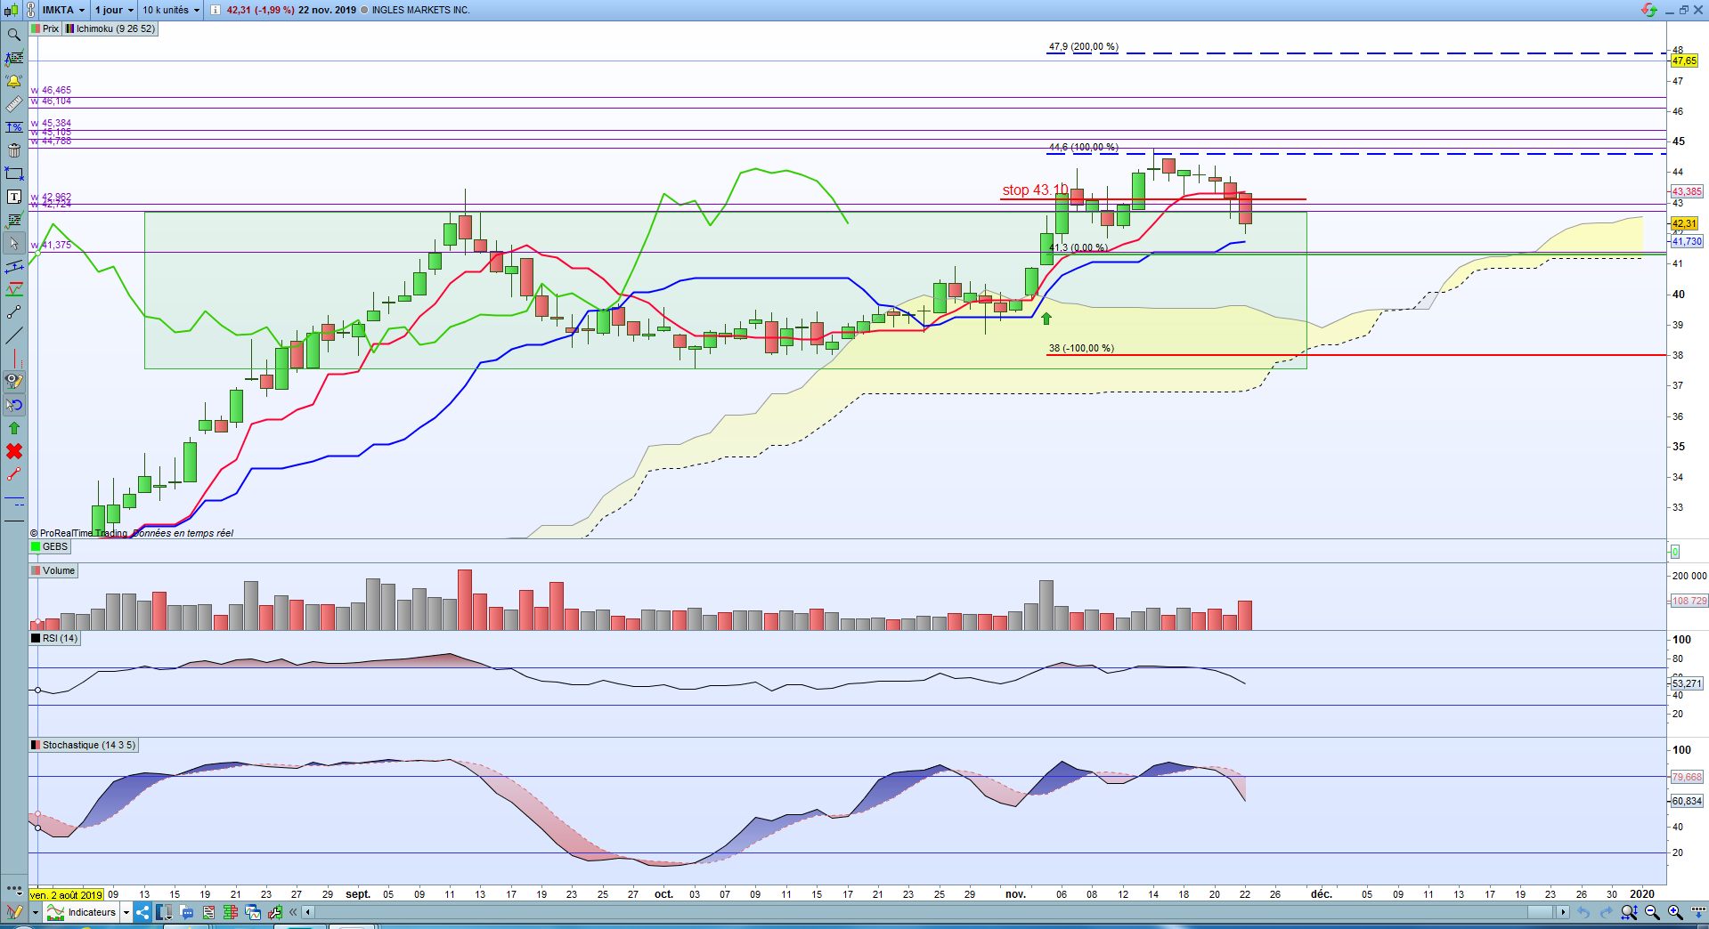Select the rectangle drawing tool

[x=13, y=174]
